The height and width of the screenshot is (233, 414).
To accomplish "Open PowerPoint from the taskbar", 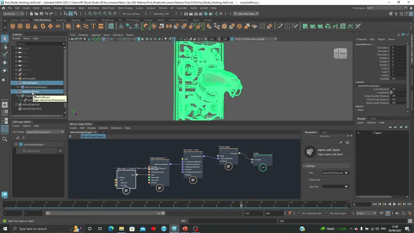I will 185,229.
